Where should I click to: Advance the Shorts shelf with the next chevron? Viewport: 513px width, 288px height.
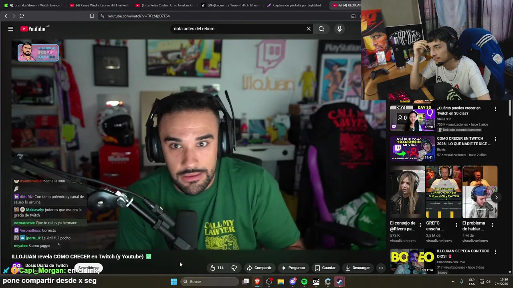click(x=496, y=197)
